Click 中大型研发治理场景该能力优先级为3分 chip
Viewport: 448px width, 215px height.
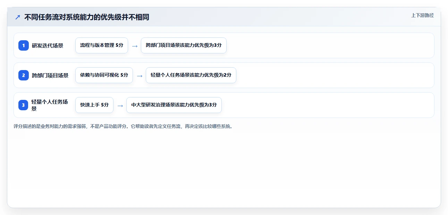(174, 105)
